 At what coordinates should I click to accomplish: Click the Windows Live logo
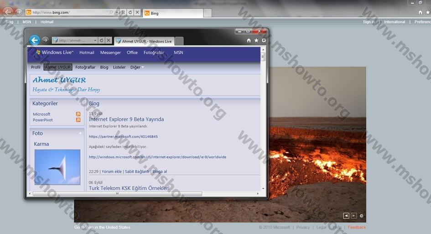pyautogui.click(x=54, y=52)
